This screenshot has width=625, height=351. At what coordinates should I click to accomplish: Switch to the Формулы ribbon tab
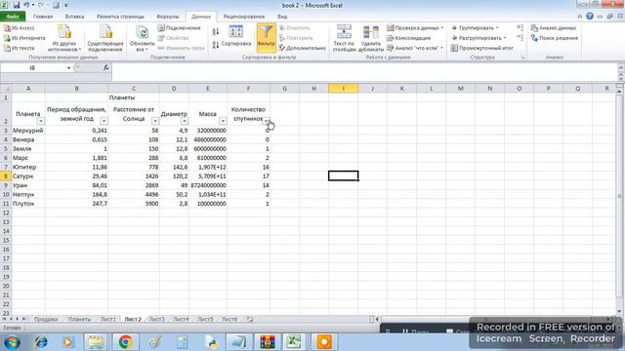pyautogui.click(x=167, y=17)
